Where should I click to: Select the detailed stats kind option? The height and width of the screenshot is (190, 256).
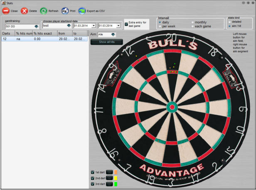(x=229, y=22)
